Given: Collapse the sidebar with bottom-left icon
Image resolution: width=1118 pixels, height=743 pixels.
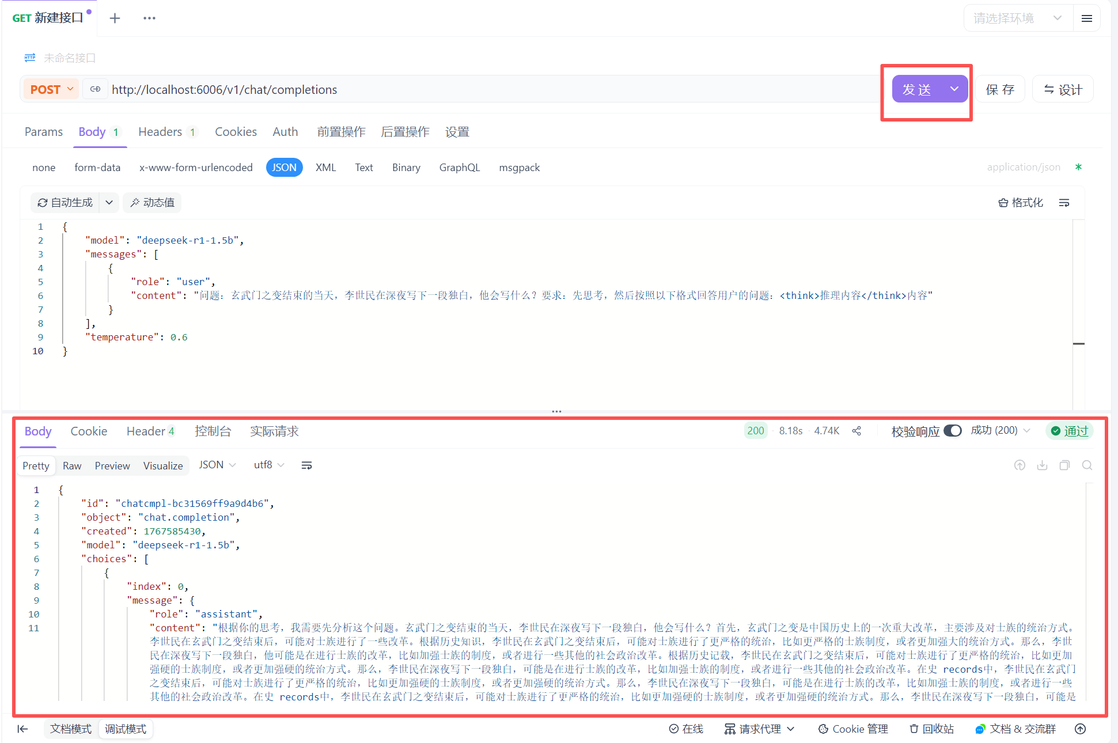Looking at the screenshot, I should (x=22, y=729).
